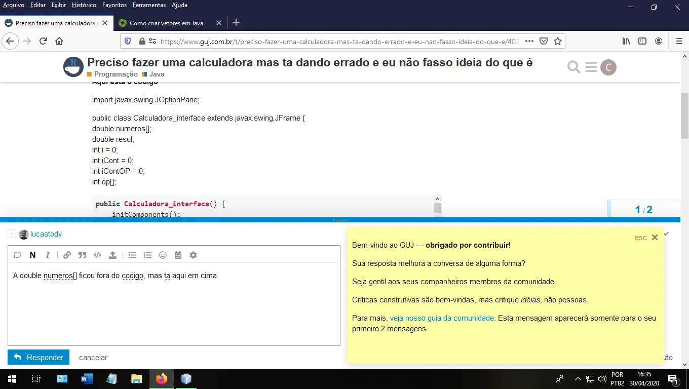Screen dimensions: 689x389
Task: Open the Favoritos menu
Action: click(x=114, y=5)
